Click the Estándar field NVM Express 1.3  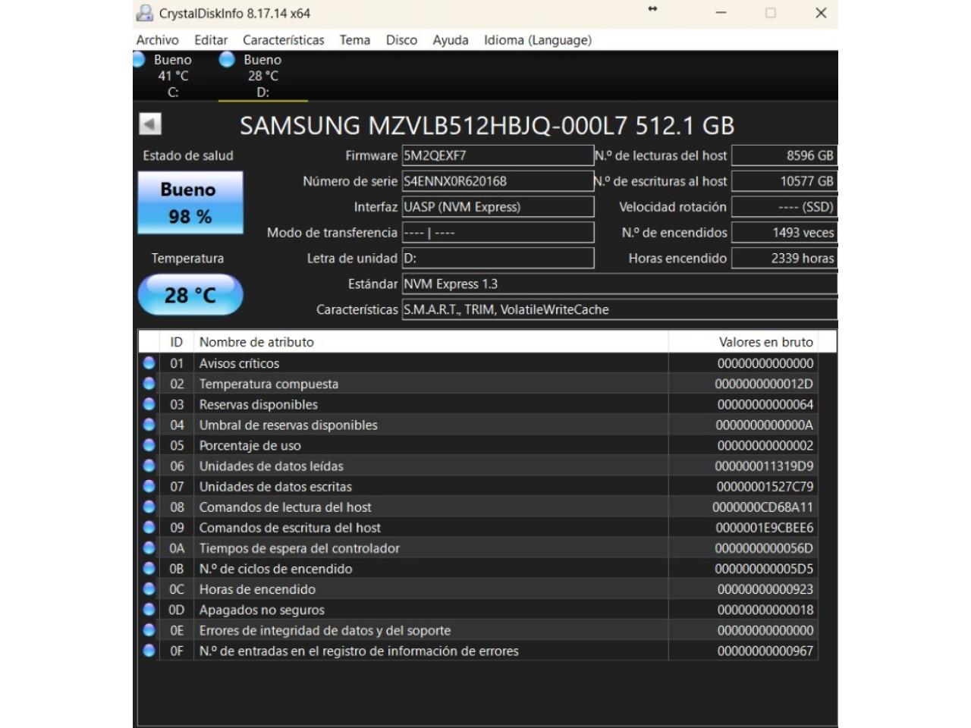(x=619, y=284)
